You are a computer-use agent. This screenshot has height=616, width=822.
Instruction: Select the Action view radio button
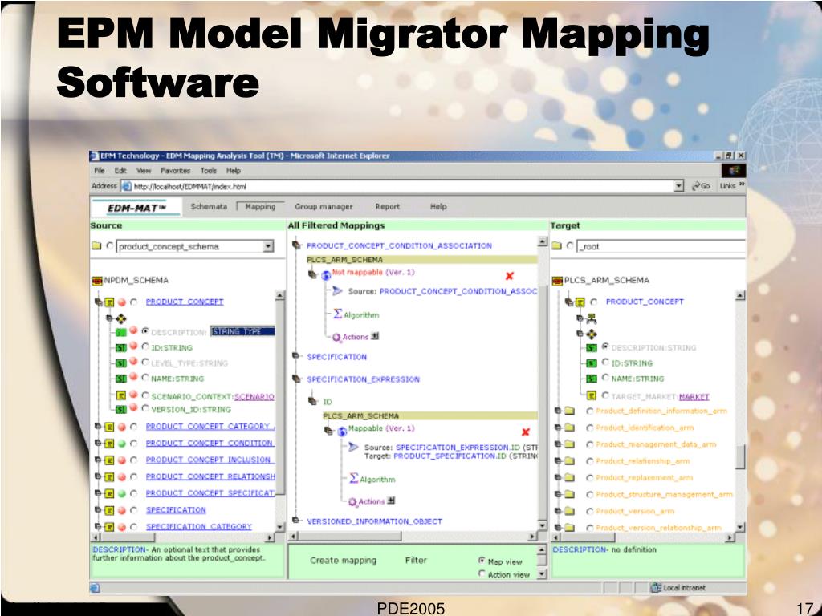(482, 574)
